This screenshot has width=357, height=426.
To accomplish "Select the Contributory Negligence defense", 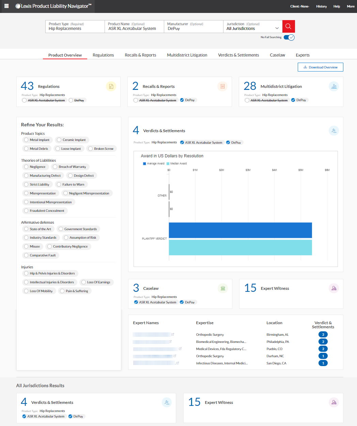I will pos(68,247).
